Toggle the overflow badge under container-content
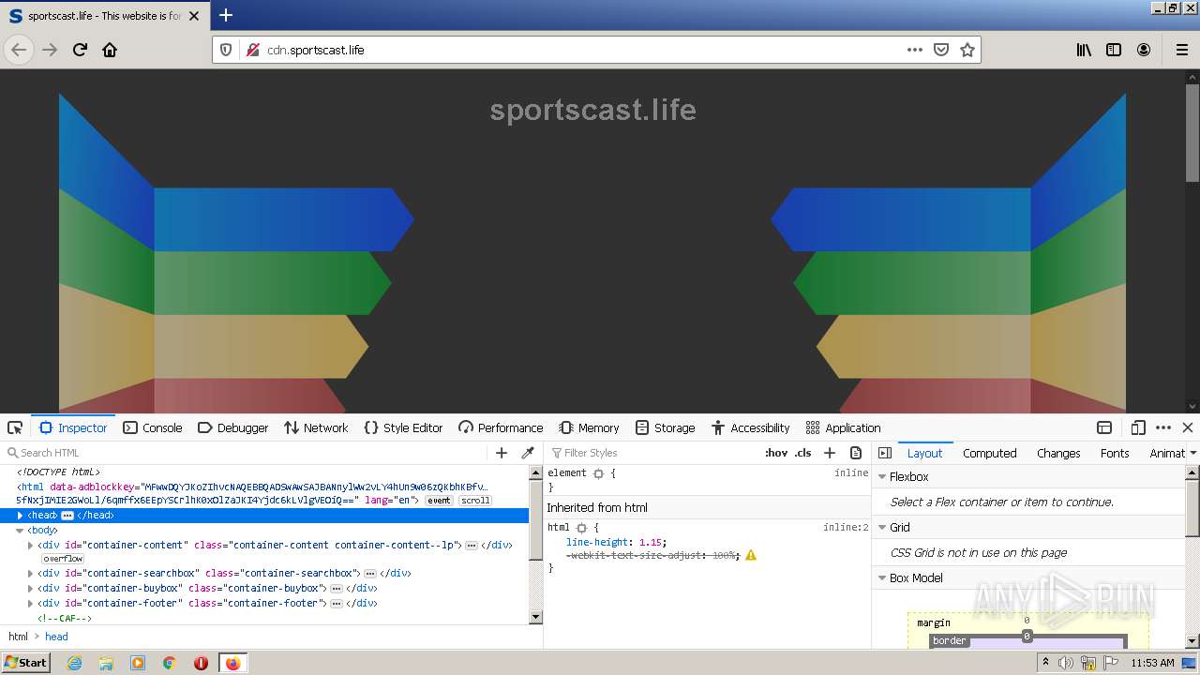The height and width of the screenshot is (675, 1200). (63, 559)
